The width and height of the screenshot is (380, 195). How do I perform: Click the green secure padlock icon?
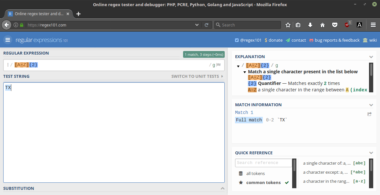click(22, 25)
